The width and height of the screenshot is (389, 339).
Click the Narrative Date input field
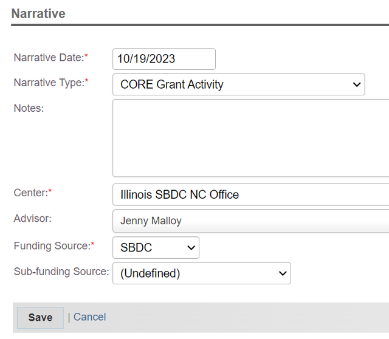tap(164, 59)
